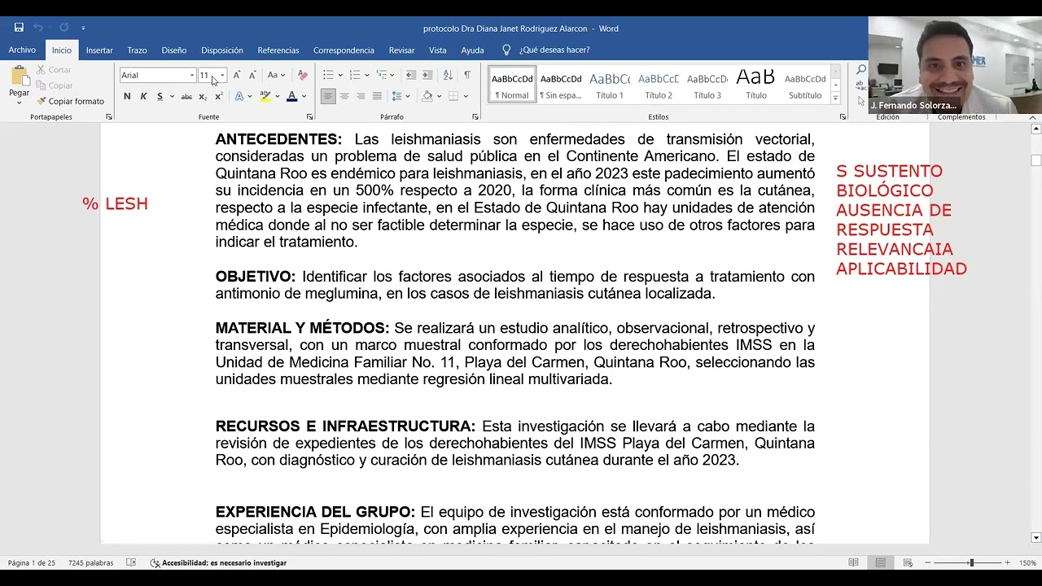The image size is (1042, 586).
Task: Shrink font size with the smaller A icon
Action: tap(252, 75)
